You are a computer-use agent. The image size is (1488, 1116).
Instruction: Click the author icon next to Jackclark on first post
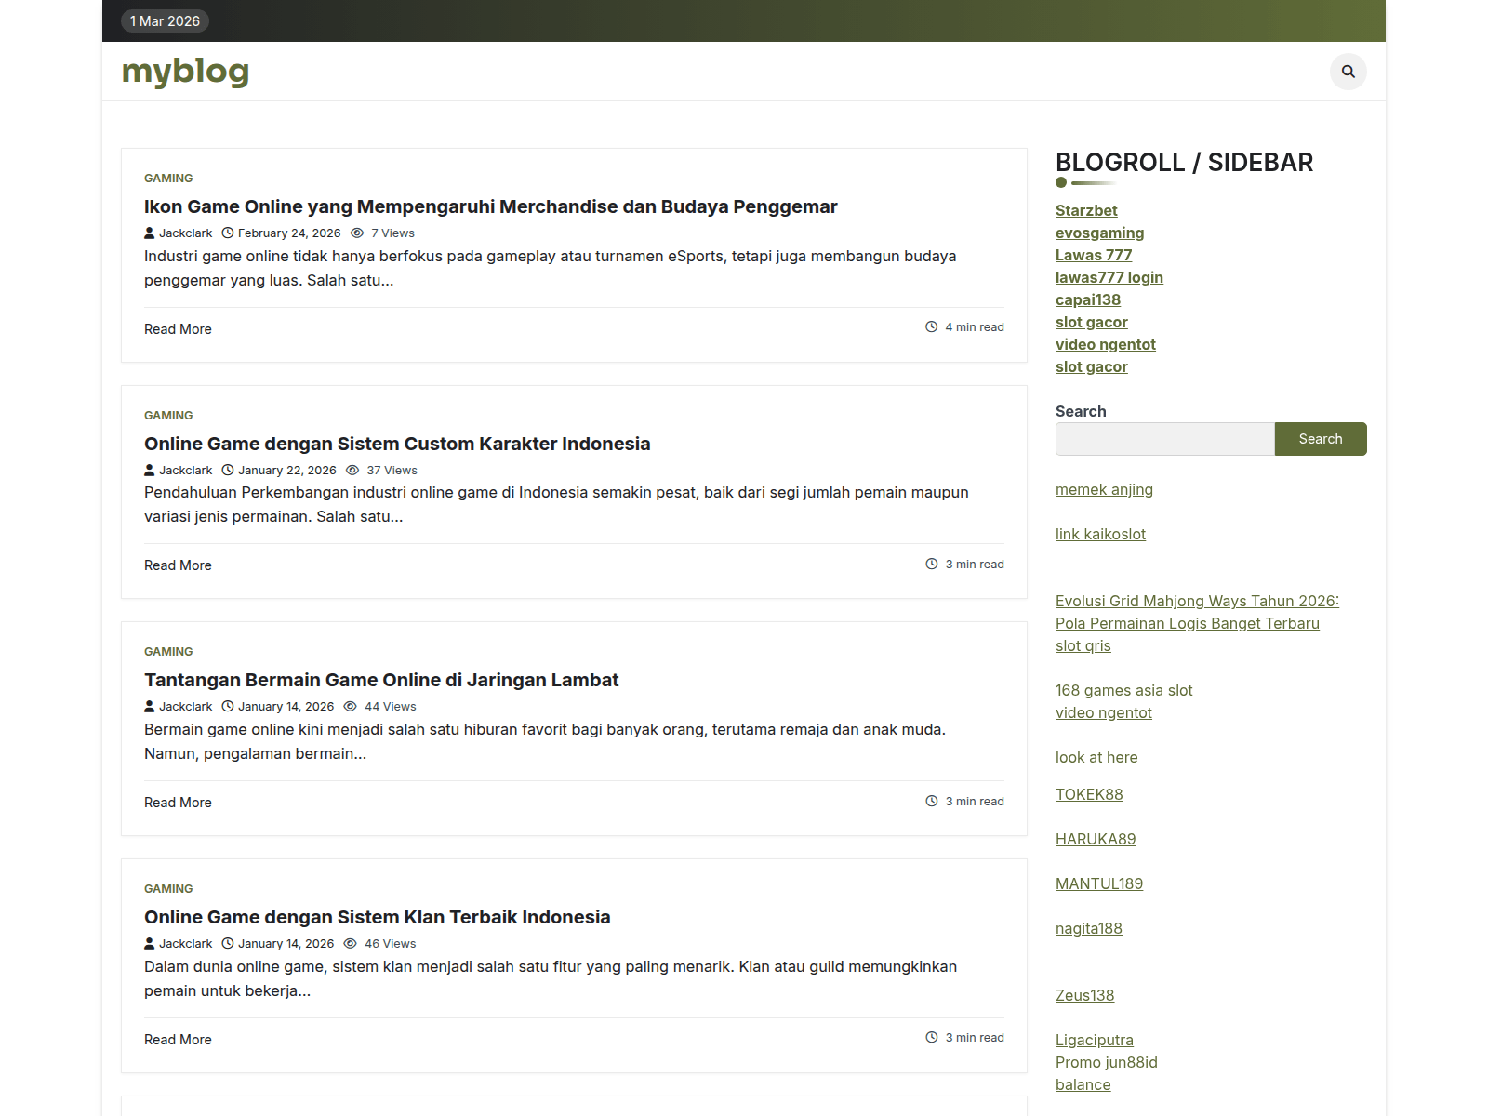pyautogui.click(x=150, y=232)
